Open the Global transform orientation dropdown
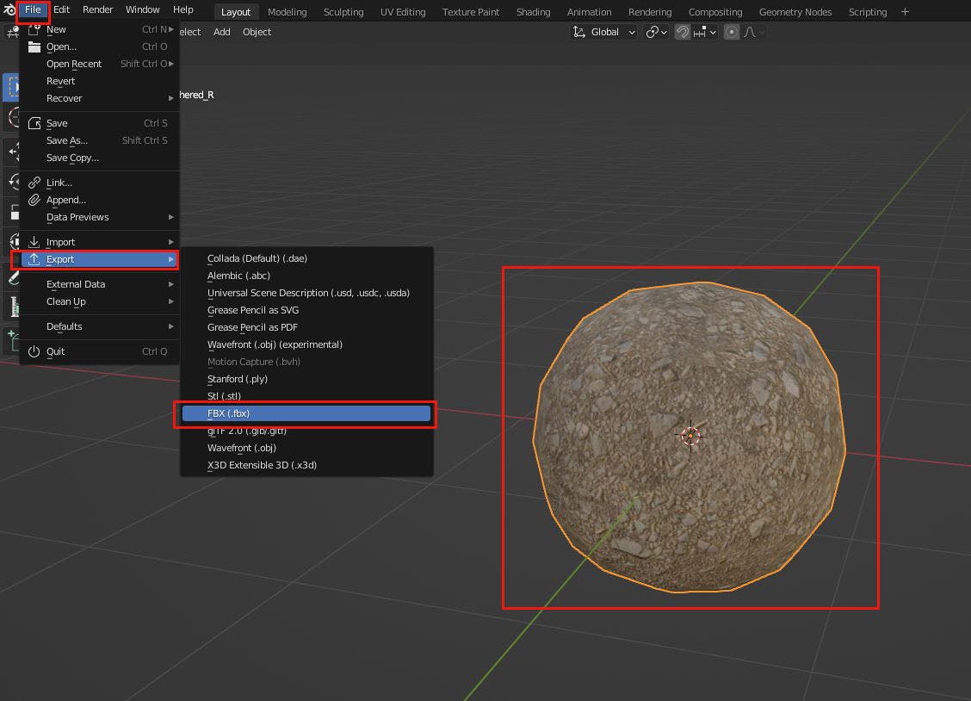971x701 pixels. (604, 32)
